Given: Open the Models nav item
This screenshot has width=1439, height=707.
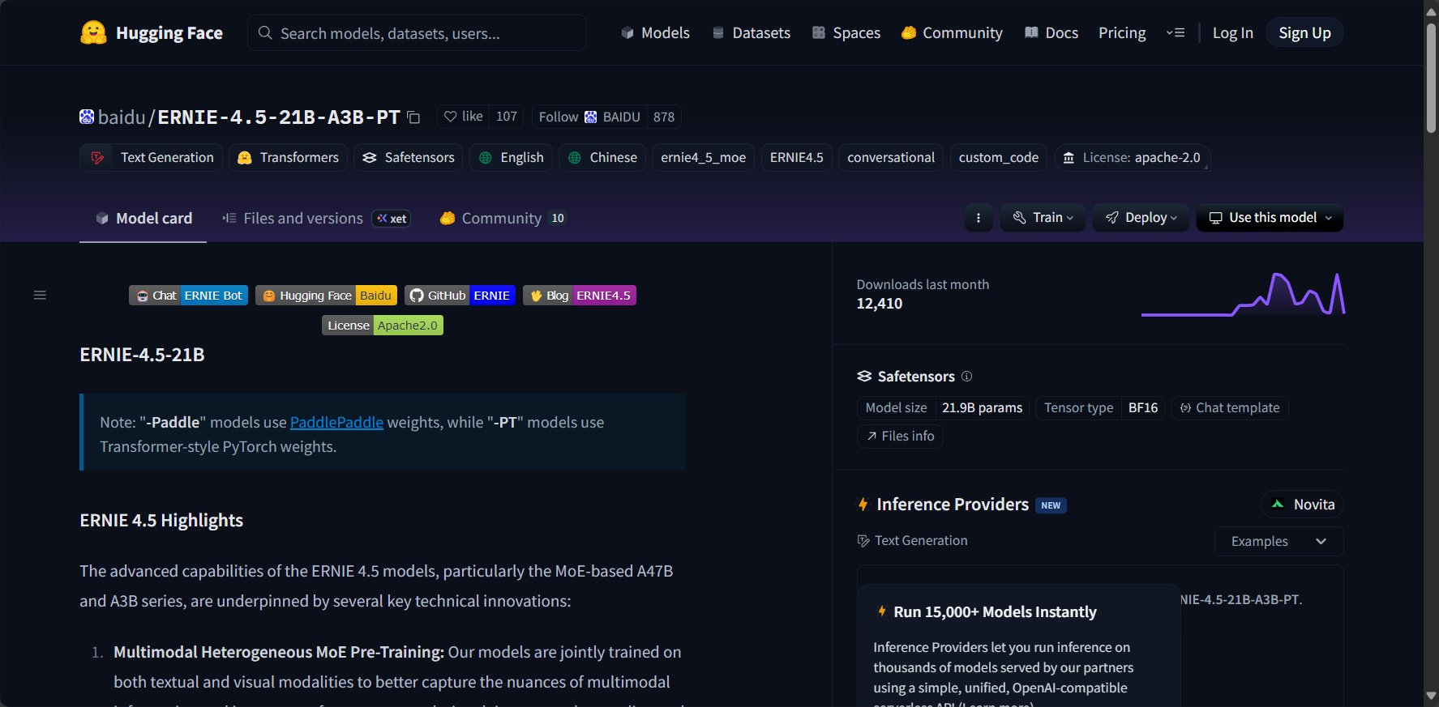Looking at the screenshot, I should click(655, 33).
